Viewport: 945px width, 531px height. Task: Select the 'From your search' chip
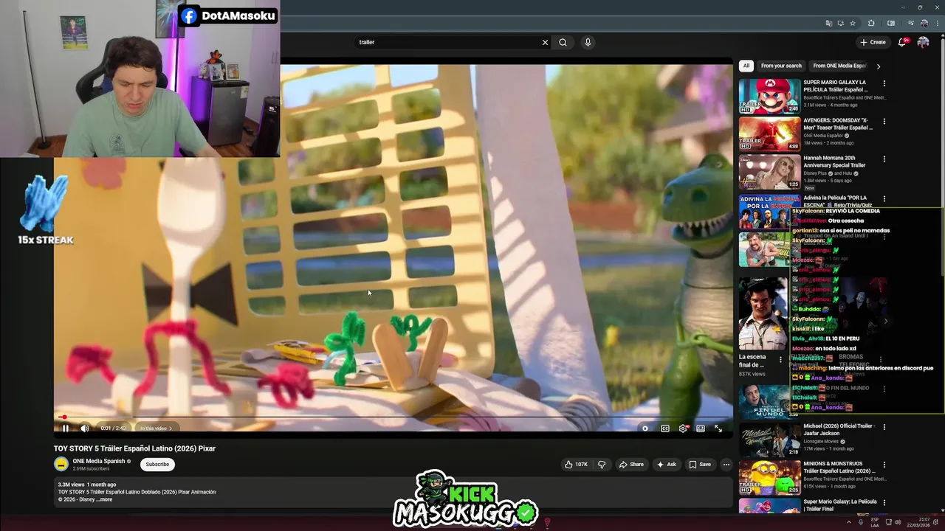tap(781, 66)
